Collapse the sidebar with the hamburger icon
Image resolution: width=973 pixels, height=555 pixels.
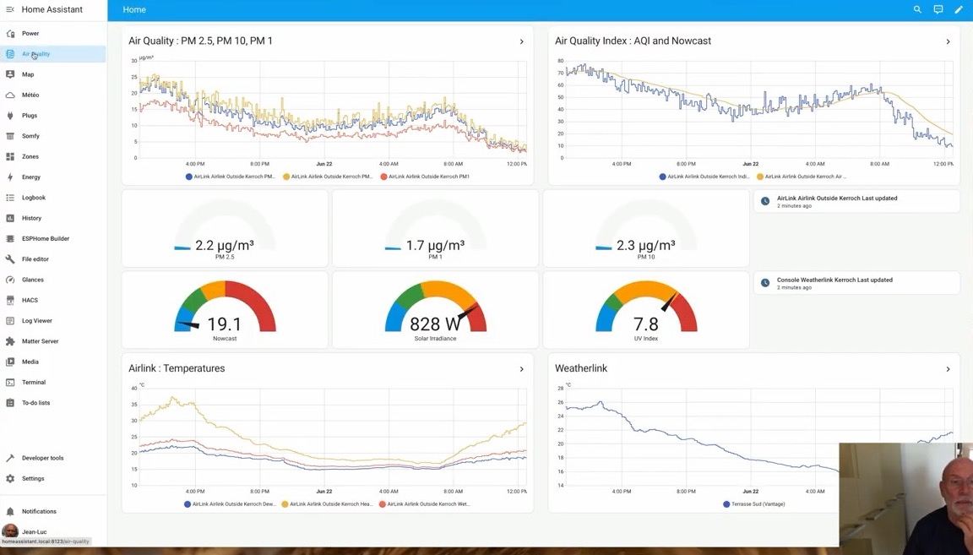click(10, 9)
